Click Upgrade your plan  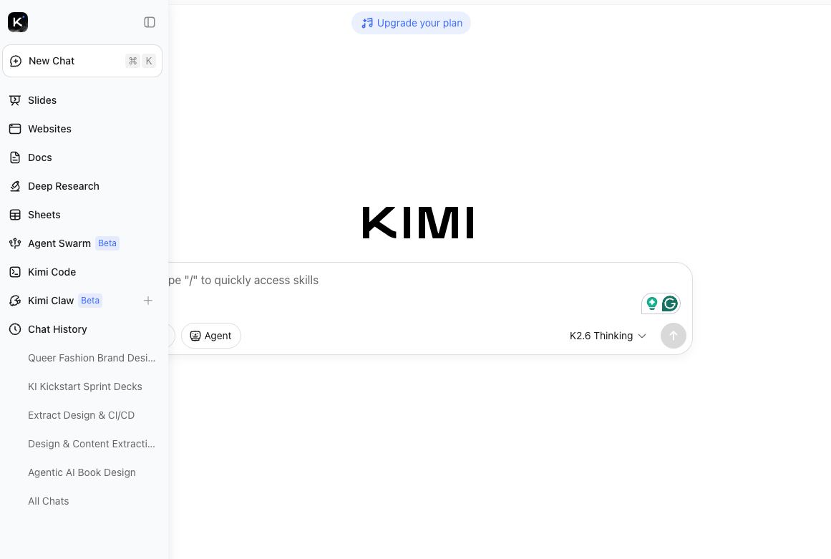coord(412,23)
